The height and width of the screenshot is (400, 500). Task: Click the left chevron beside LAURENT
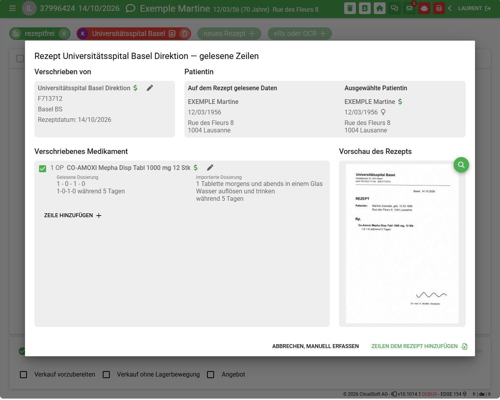[450, 8]
